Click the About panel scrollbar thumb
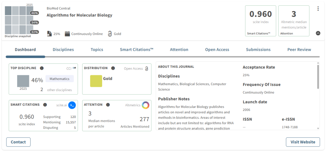Image resolution: width=326 pixels, height=151 pixels. click(x=318, y=77)
